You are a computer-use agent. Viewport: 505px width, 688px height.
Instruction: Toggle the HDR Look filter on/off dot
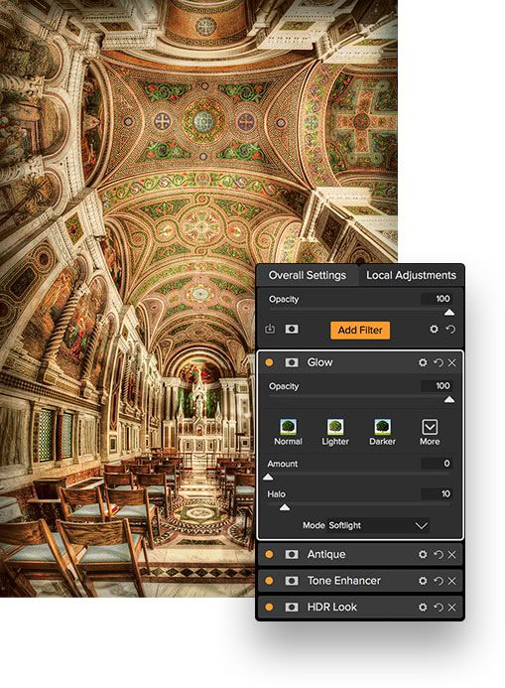pos(269,608)
